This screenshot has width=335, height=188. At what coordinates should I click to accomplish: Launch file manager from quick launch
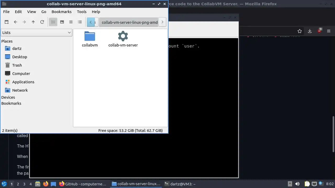[38, 184]
